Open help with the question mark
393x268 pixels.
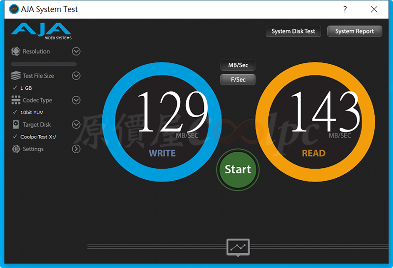click(x=345, y=9)
